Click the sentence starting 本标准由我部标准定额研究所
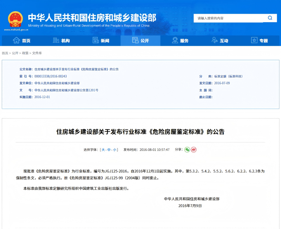Image resolution: width=281 pixels, height=229 pixels. pos(76,189)
